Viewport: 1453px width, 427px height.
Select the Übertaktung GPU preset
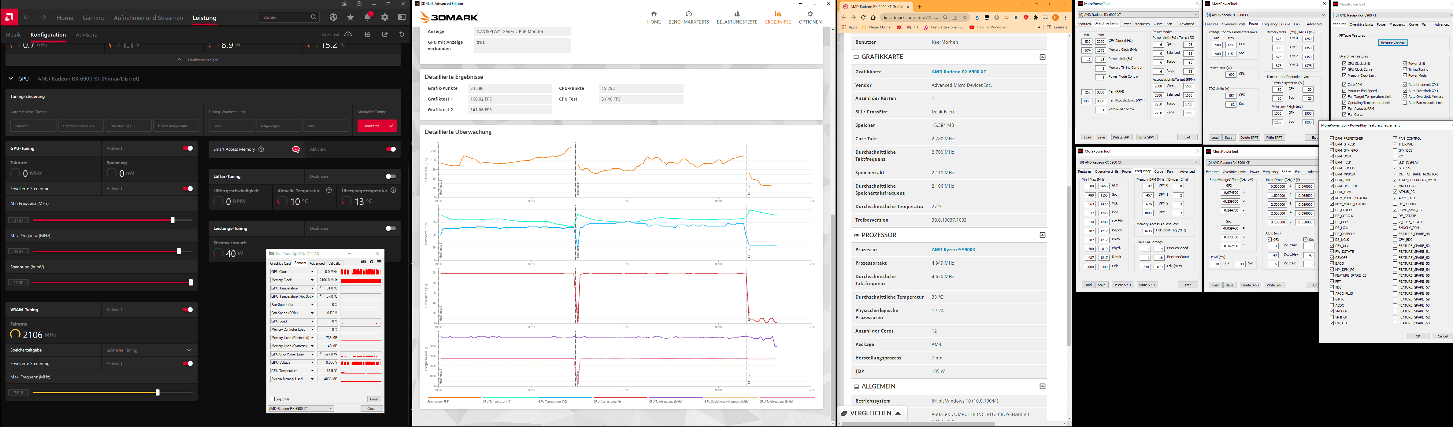128,126
